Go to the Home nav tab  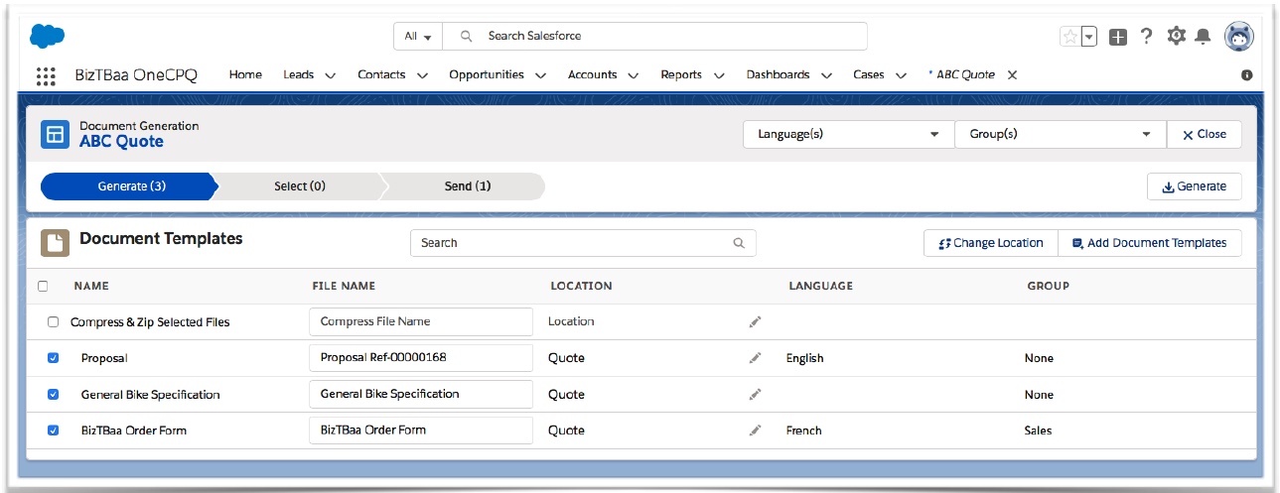(245, 75)
